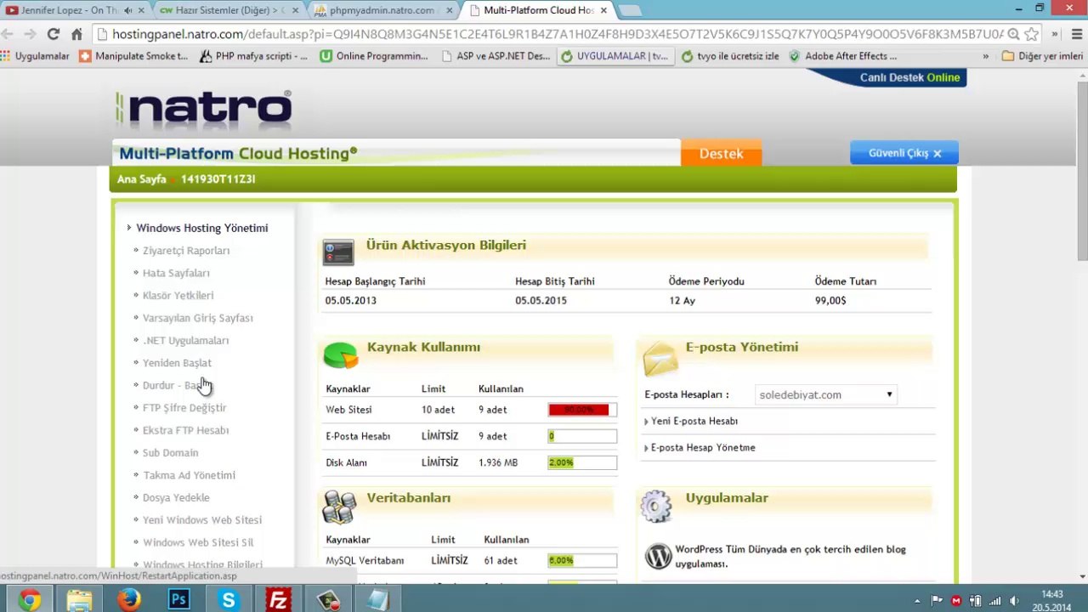
Task: Click Windows Web Sitesi Sil
Action: click(x=198, y=542)
